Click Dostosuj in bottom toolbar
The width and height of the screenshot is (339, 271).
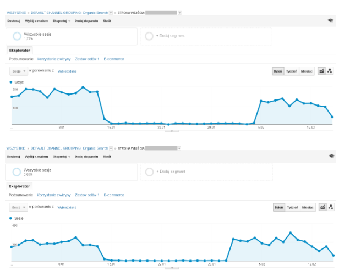(x=13, y=157)
